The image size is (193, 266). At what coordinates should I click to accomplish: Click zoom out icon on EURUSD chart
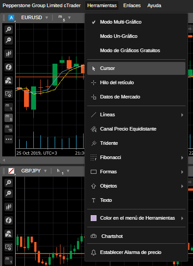(x=8, y=40)
